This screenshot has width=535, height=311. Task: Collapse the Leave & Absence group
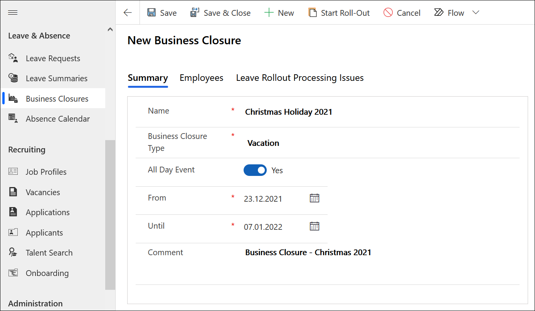[x=110, y=30]
